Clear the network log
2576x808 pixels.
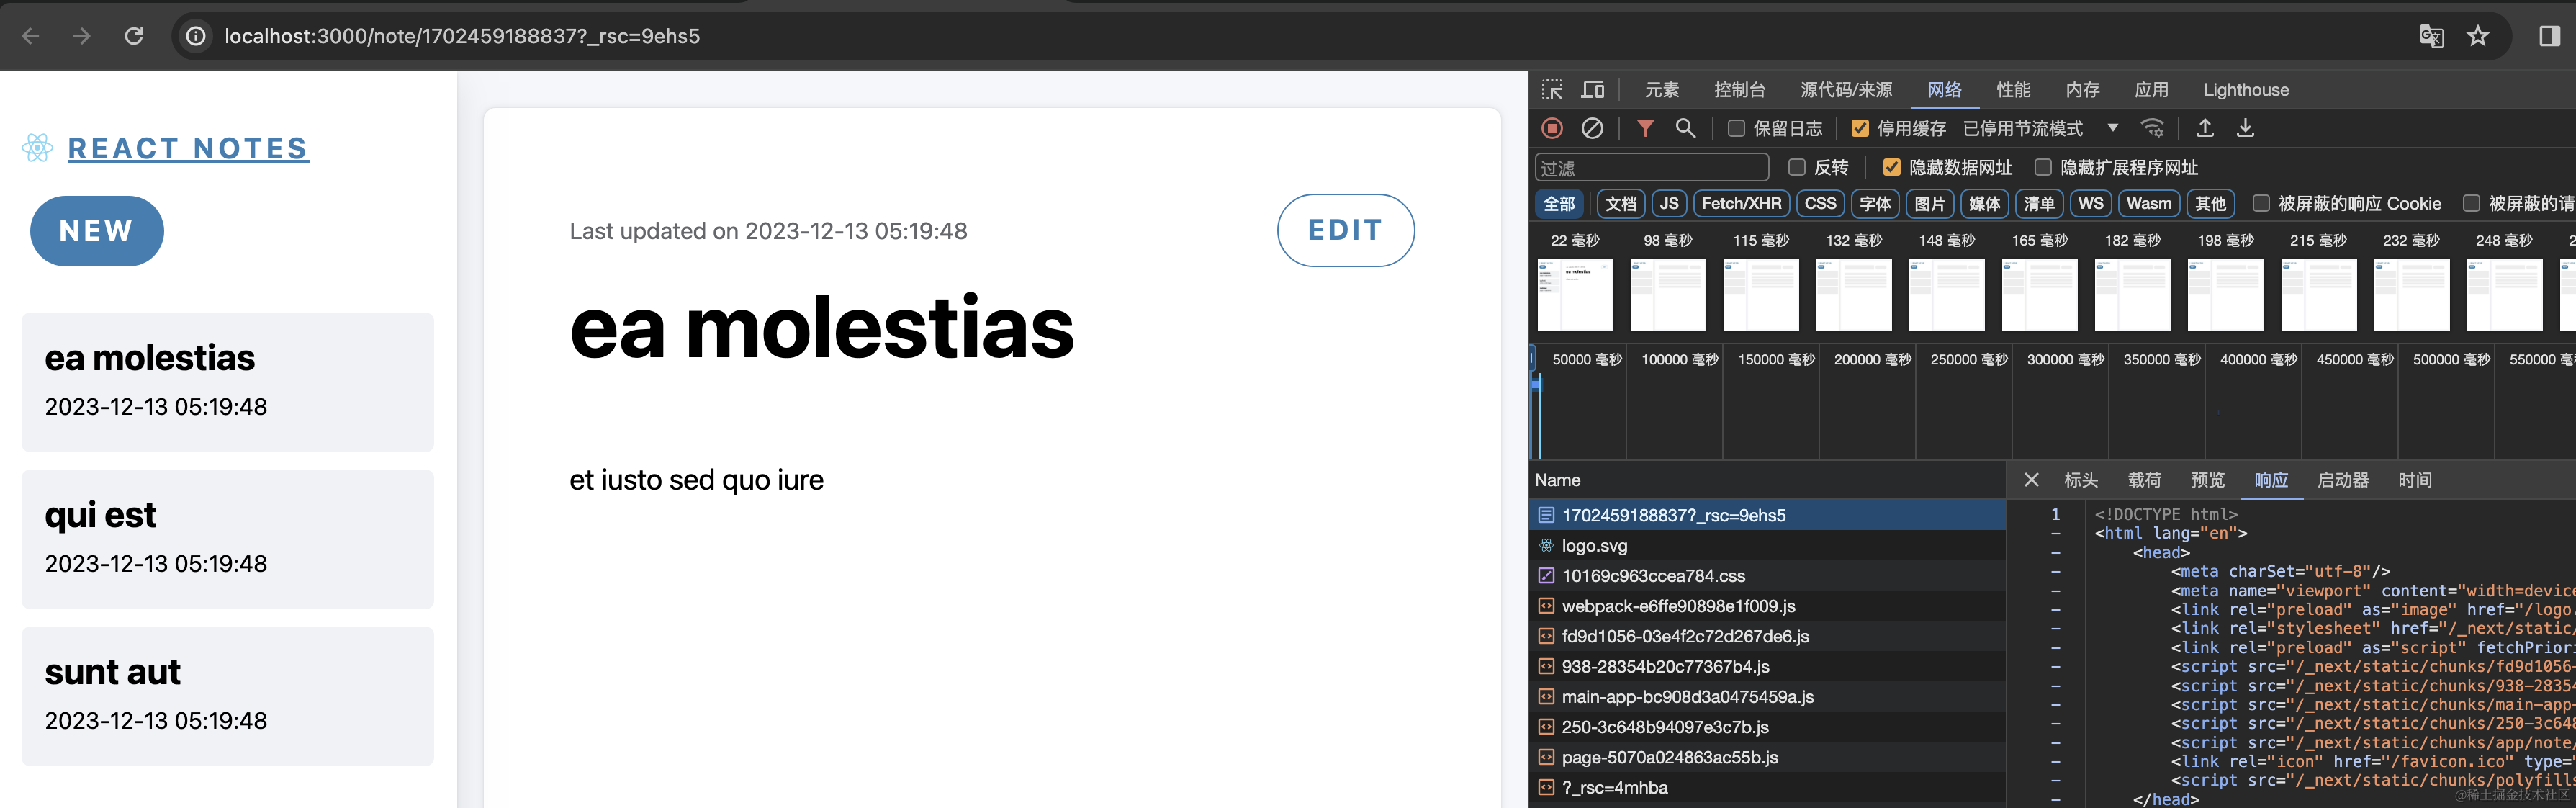1592,128
